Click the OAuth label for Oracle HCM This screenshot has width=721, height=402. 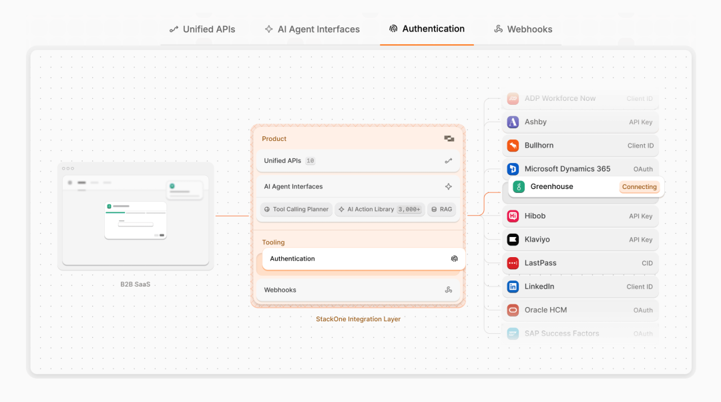coord(643,311)
